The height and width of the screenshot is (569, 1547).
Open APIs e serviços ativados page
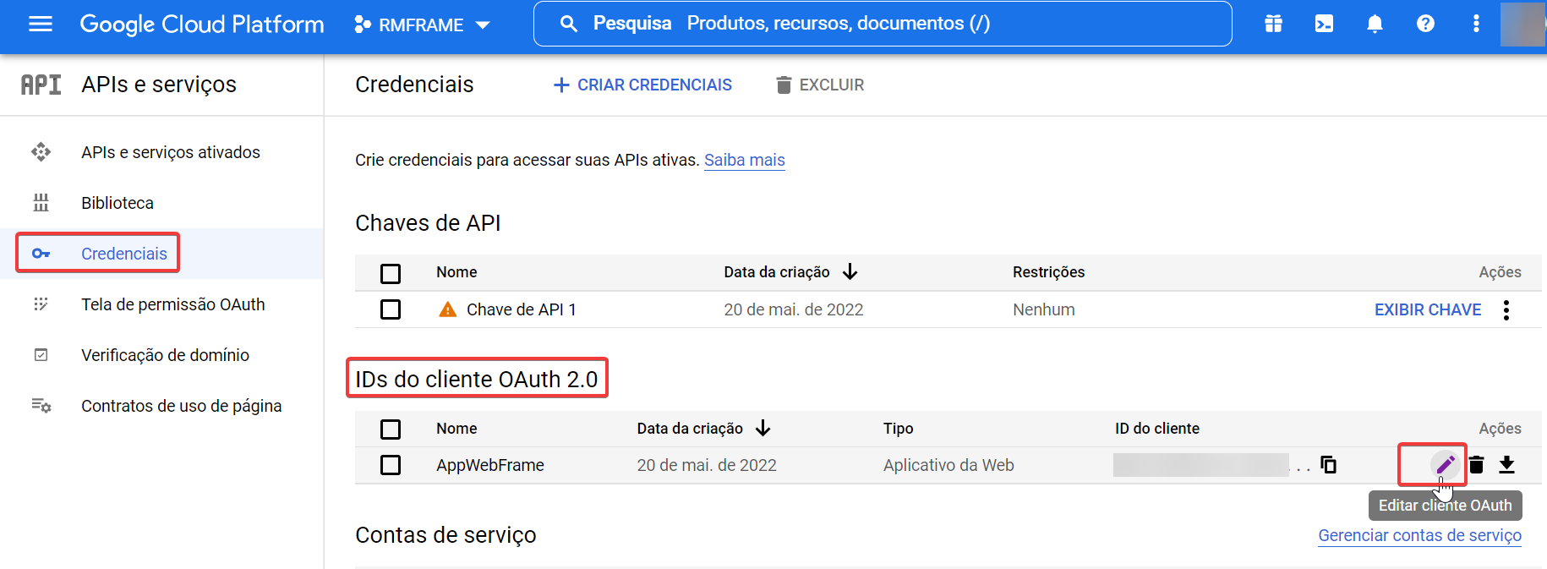(x=171, y=152)
